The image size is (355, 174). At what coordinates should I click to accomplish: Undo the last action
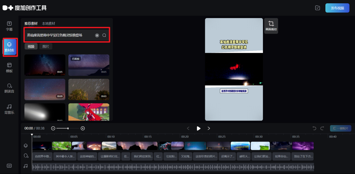[314, 128]
